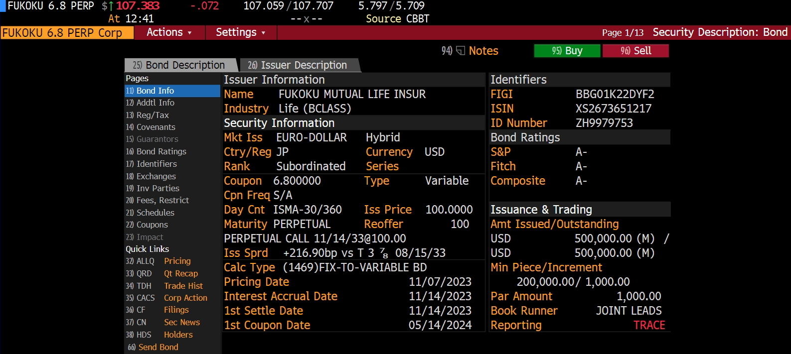Image resolution: width=791 pixels, height=354 pixels.
Task: Click the Iss Price field label
Action: point(388,210)
